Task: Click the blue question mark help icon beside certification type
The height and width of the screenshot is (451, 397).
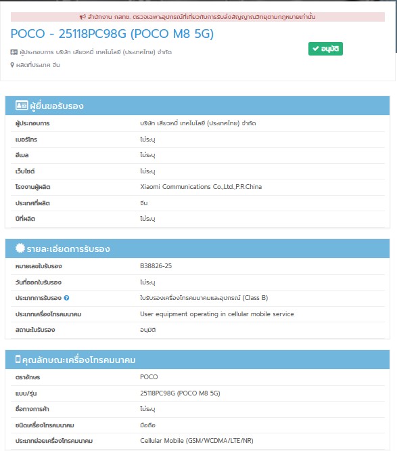Action: pos(66,298)
